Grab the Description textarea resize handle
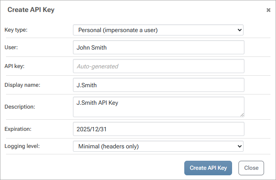Image resolution: width=276 pixels, height=180 pixels. tap(242, 114)
